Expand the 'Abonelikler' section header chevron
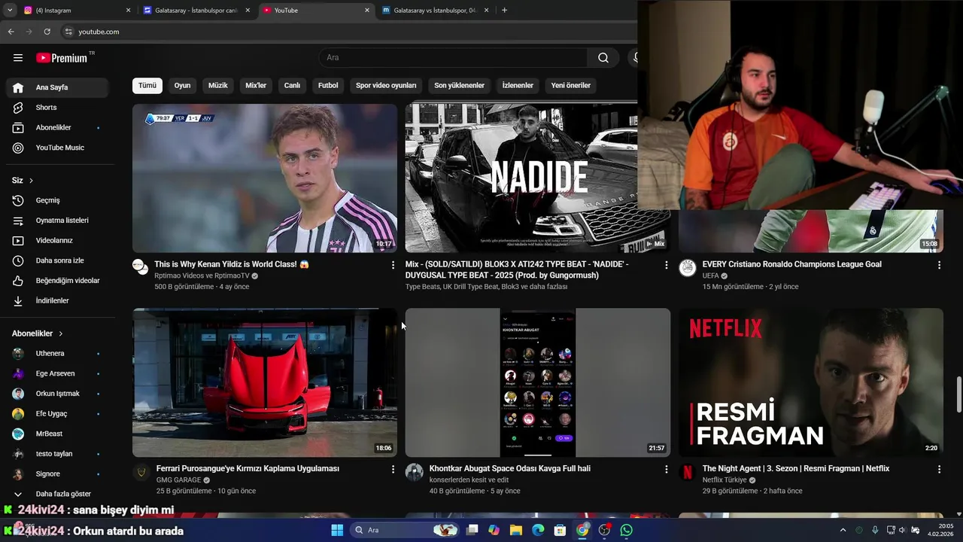This screenshot has width=963, height=542. click(61, 333)
